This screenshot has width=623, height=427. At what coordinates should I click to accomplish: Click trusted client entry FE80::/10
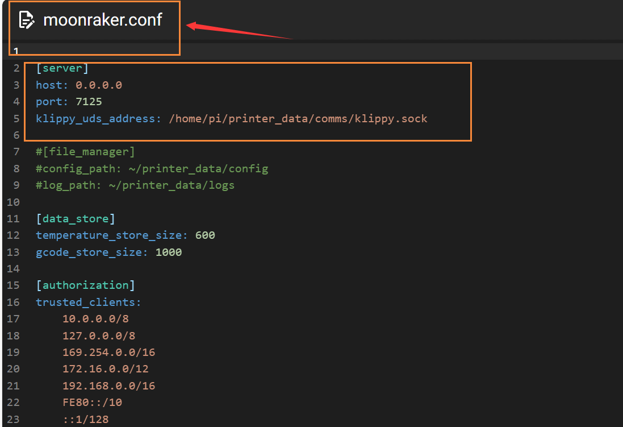(92, 403)
